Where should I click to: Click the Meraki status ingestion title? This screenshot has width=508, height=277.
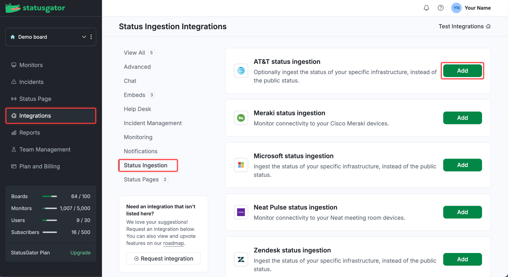click(x=289, y=113)
